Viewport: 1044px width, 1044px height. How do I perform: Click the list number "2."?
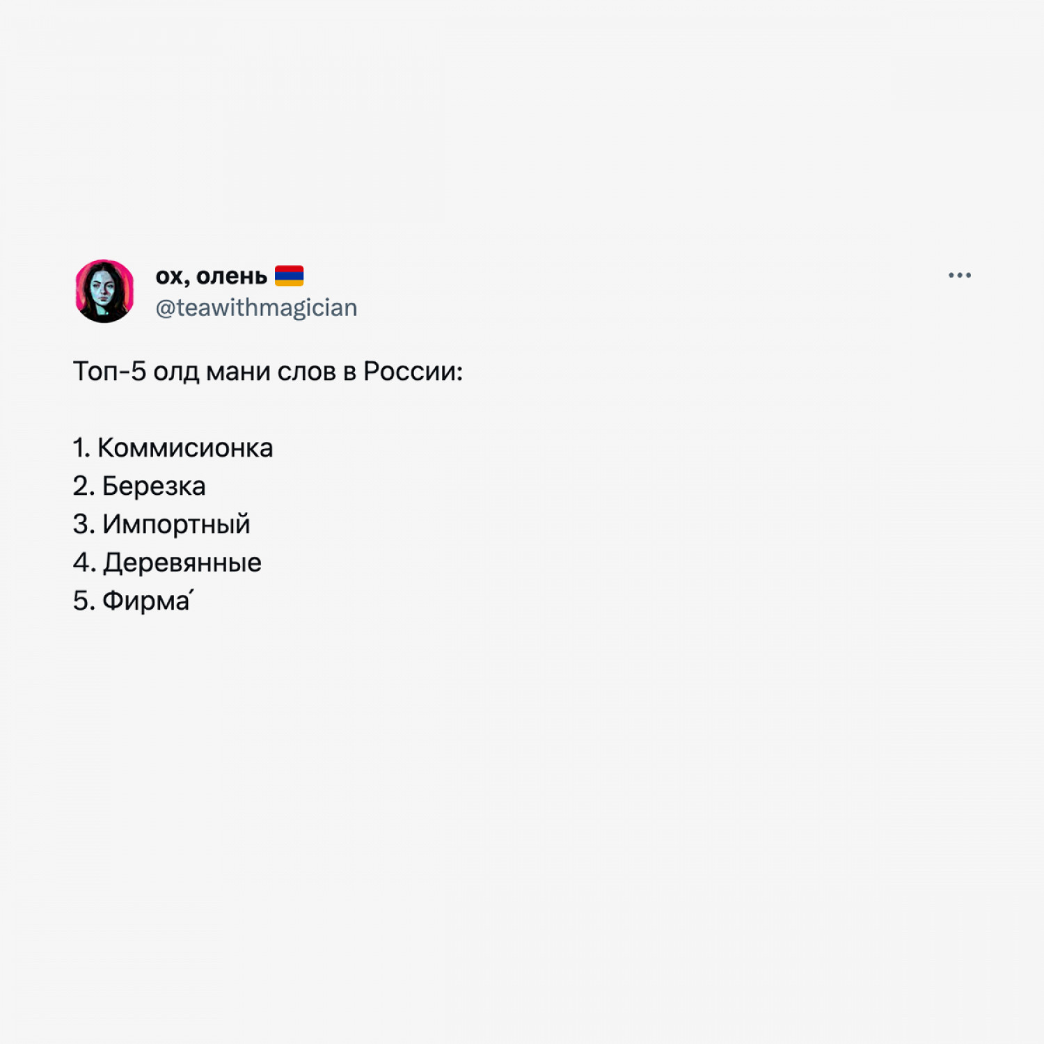84,487
